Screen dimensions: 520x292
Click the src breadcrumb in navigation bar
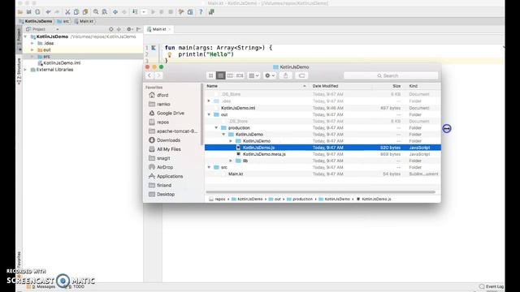click(x=63, y=21)
